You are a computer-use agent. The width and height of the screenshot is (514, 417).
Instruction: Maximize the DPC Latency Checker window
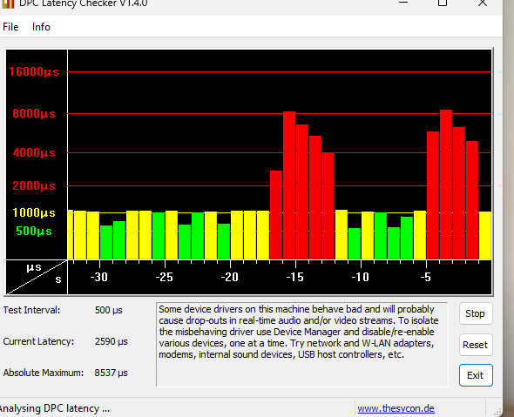tap(443, 3)
